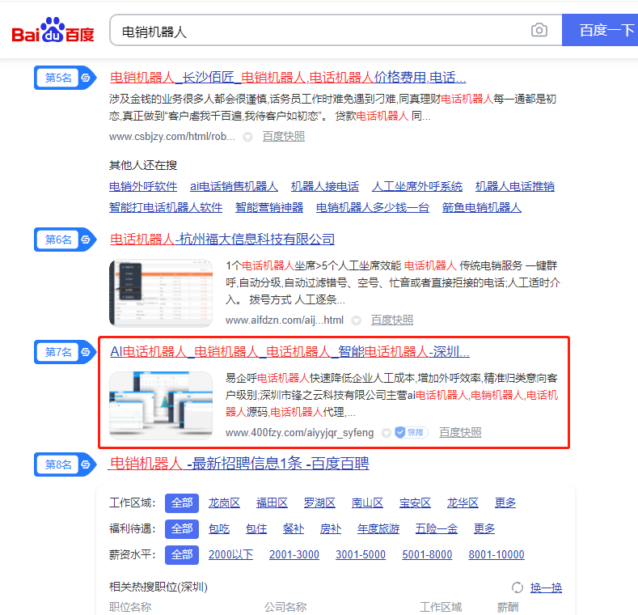This screenshot has height=615, width=638.
Task: Filter salary by 8001-10000
Action: point(496,555)
